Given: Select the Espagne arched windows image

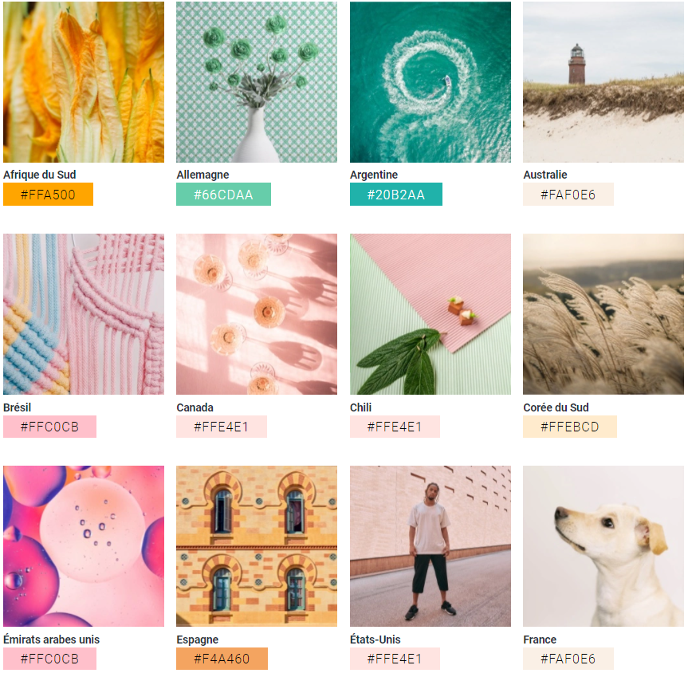Looking at the screenshot, I should (257, 546).
